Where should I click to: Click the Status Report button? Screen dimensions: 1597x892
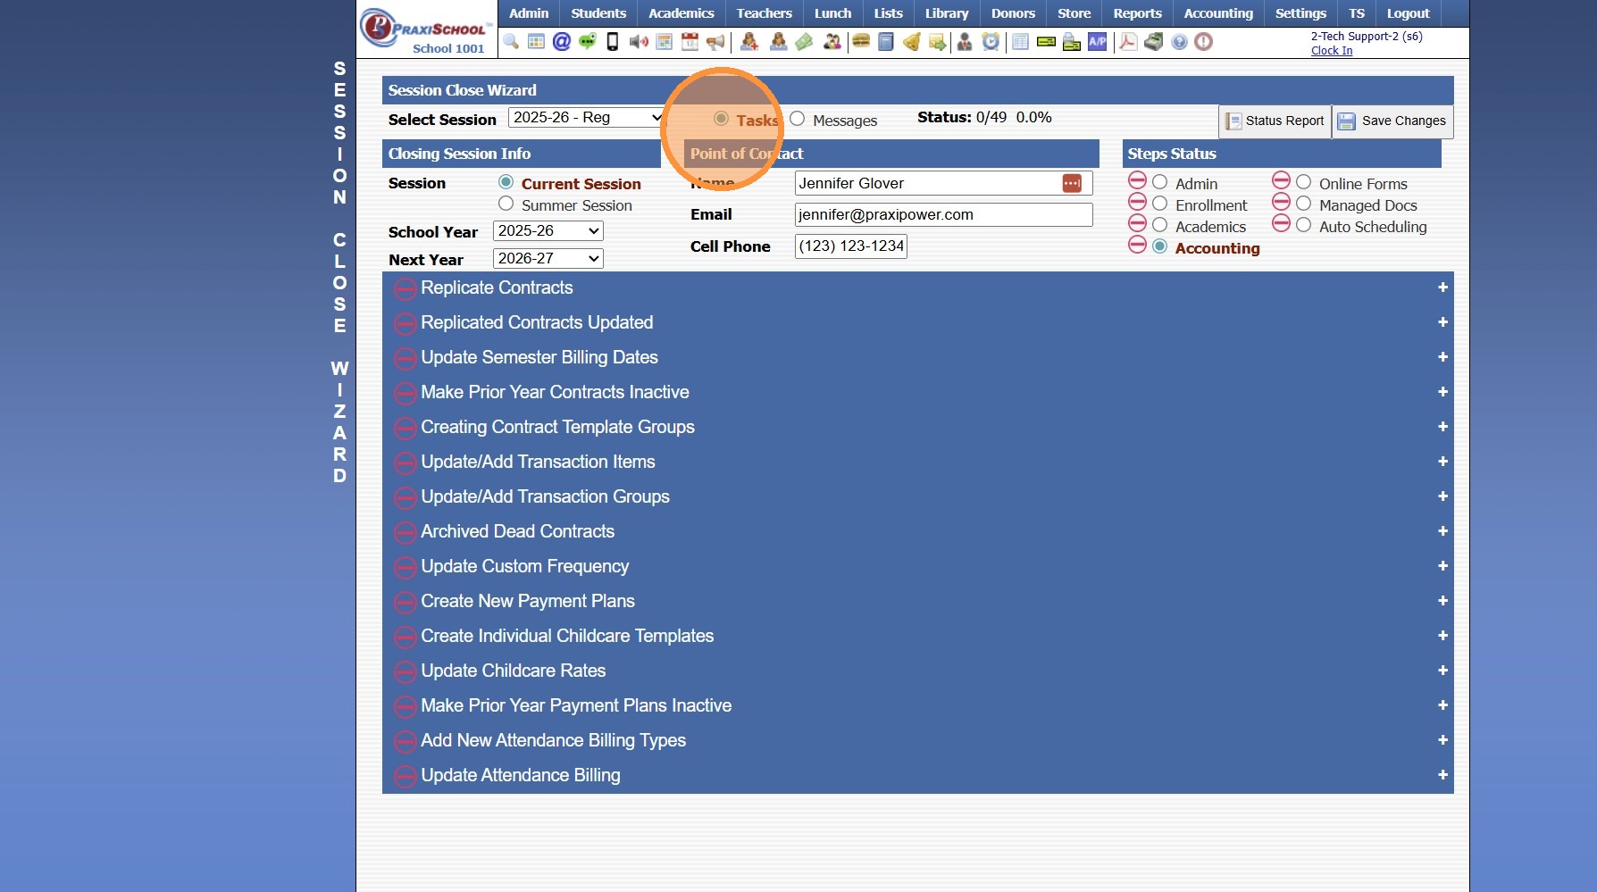[1275, 121]
